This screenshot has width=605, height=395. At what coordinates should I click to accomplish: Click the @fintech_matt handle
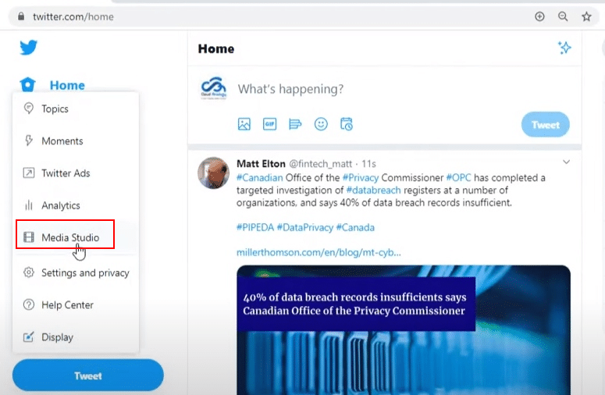321,164
